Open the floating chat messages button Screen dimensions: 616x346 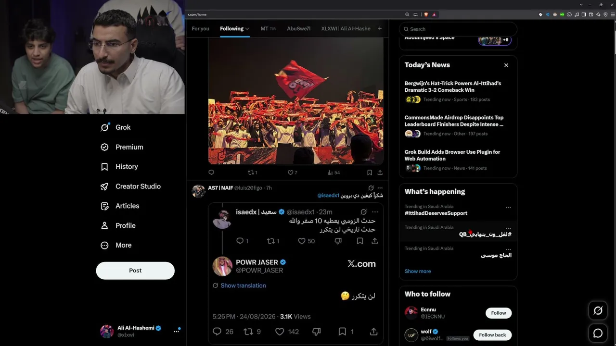coord(598,333)
